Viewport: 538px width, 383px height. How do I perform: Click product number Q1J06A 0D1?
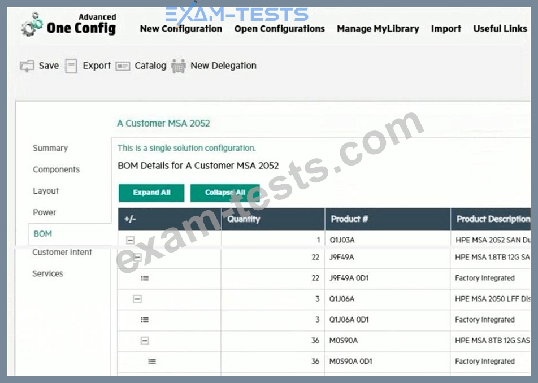[x=349, y=320]
